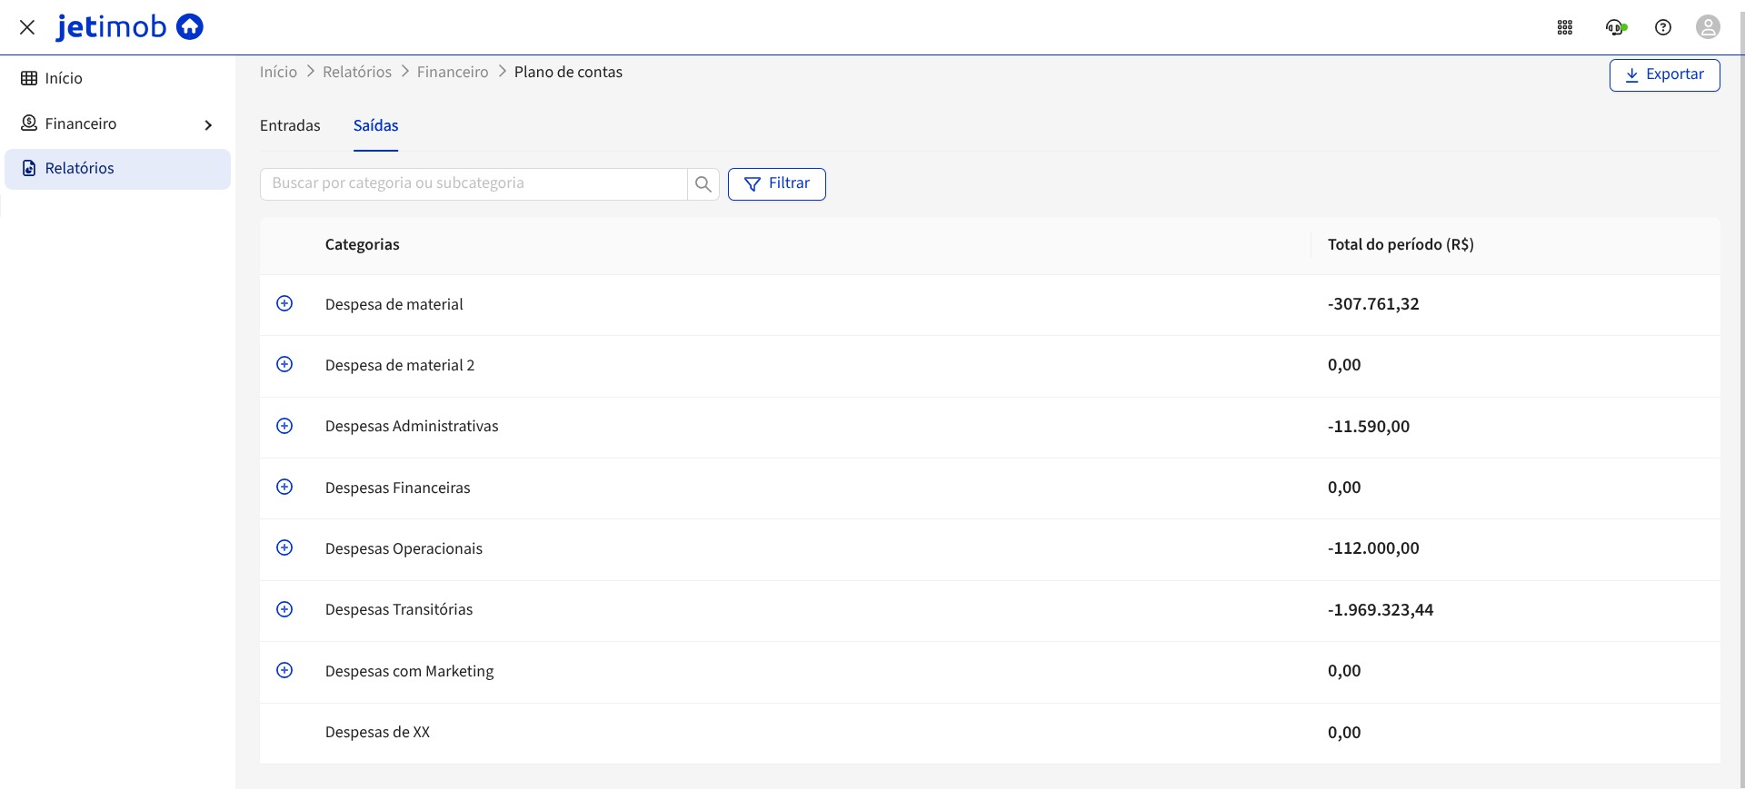The image size is (1745, 789).
Task: Expand the Despesas Administrativas category
Action: tap(284, 426)
